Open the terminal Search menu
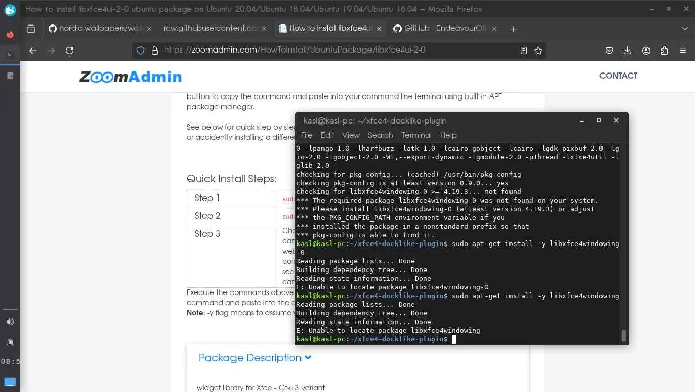Viewport: 695px width, 392px height. click(381, 135)
